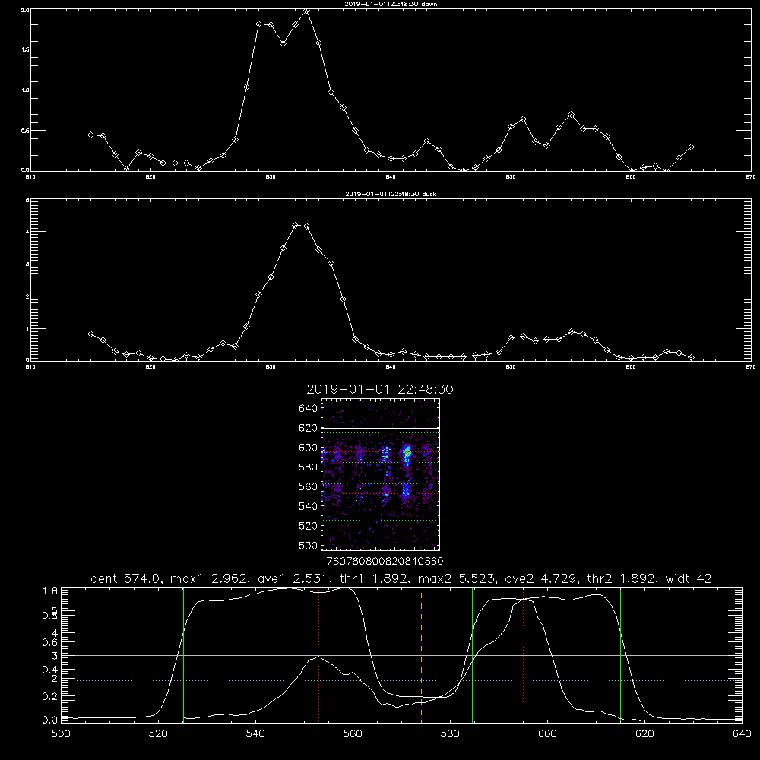The height and width of the screenshot is (760, 760).
Task: Click red dotted line near 595 in bottom plot
Action: point(524,654)
